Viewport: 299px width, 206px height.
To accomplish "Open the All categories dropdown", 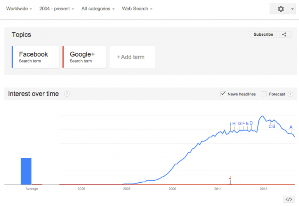I will point(98,9).
